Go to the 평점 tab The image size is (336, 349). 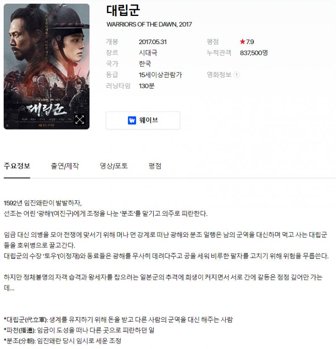(x=155, y=166)
